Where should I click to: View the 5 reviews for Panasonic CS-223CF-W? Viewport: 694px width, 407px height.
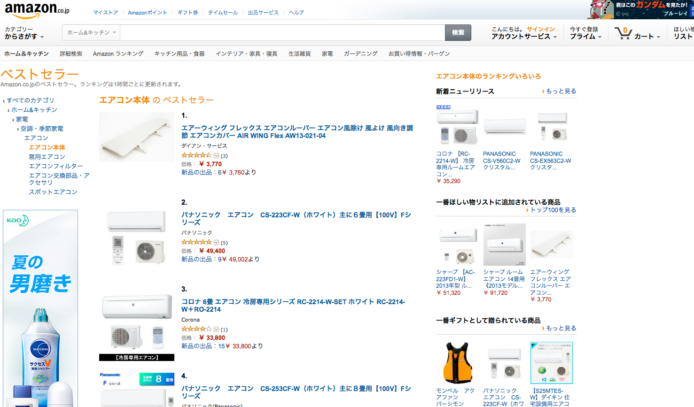[x=224, y=243]
